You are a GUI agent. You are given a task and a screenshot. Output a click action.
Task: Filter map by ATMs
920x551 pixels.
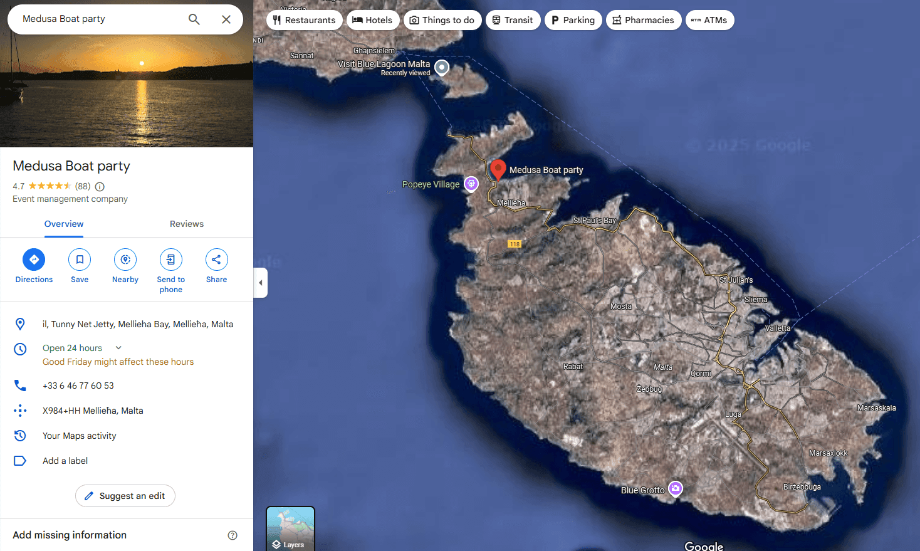(x=709, y=20)
